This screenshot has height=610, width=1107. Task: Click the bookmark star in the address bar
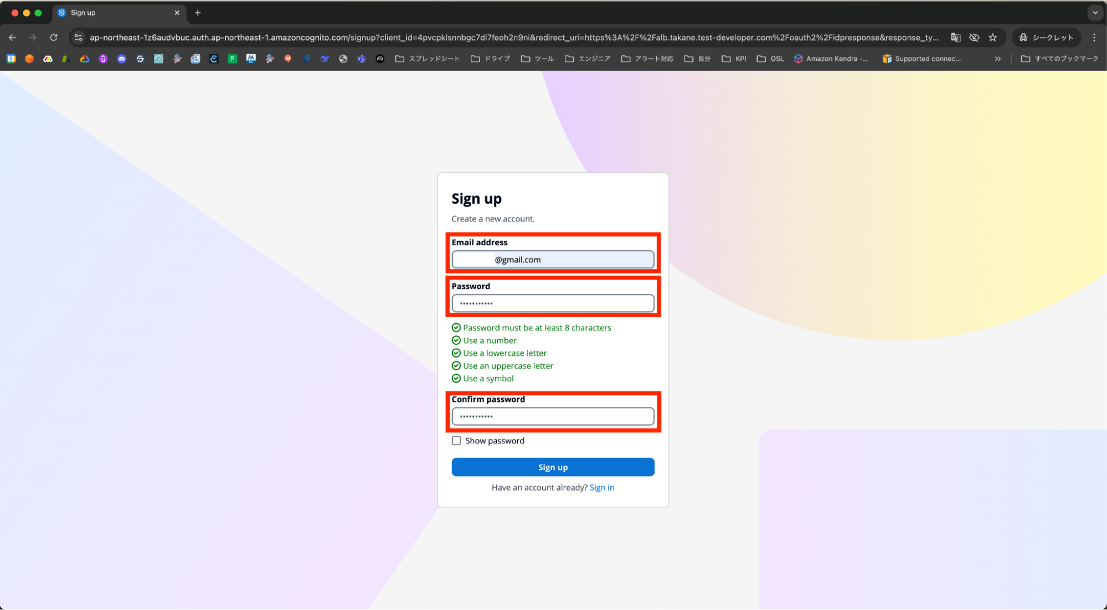(x=993, y=37)
